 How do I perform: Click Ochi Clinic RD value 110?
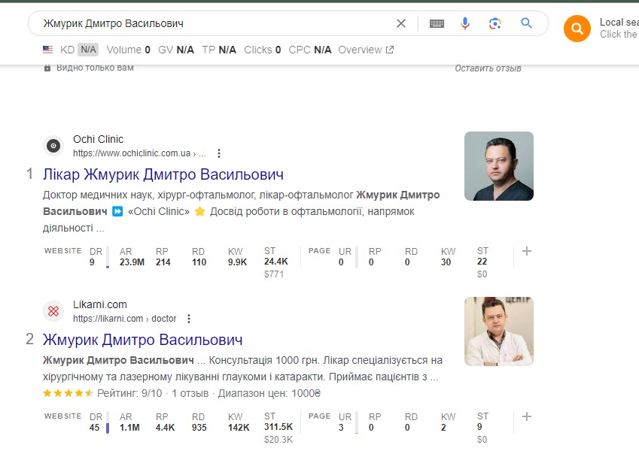199,262
